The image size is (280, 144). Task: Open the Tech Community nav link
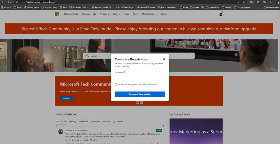click(x=71, y=14)
